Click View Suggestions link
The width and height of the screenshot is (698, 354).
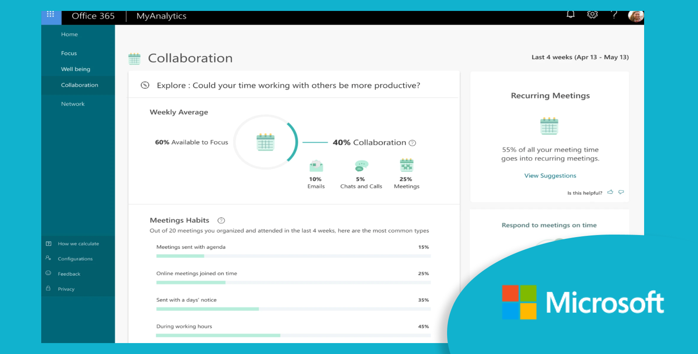550,176
